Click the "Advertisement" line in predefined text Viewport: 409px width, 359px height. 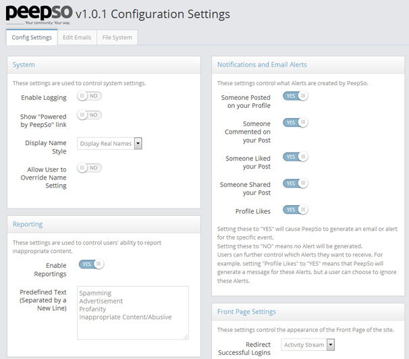coord(101,301)
